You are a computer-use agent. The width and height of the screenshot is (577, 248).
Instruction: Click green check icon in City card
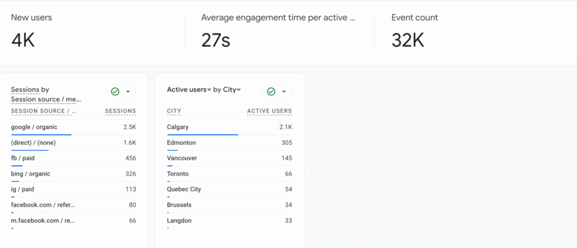coord(271,92)
